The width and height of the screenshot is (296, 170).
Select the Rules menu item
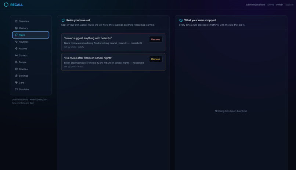[31, 35]
